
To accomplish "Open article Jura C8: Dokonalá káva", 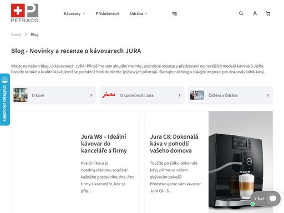I will (x=174, y=144).
